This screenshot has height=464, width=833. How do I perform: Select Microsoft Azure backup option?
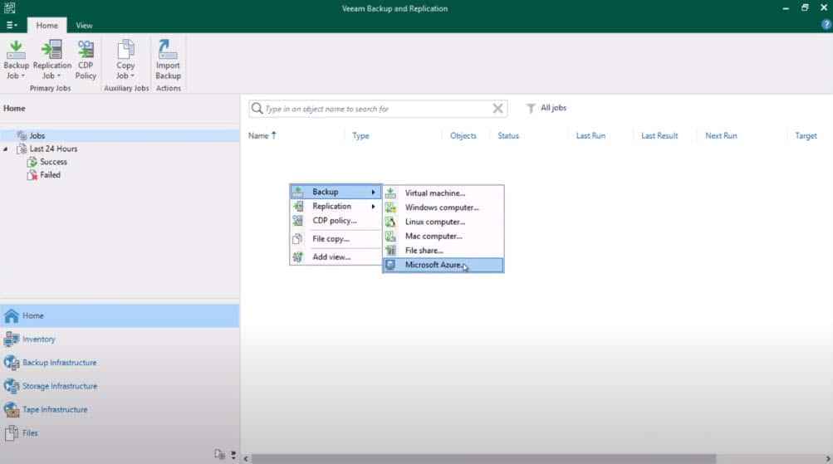click(443, 265)
